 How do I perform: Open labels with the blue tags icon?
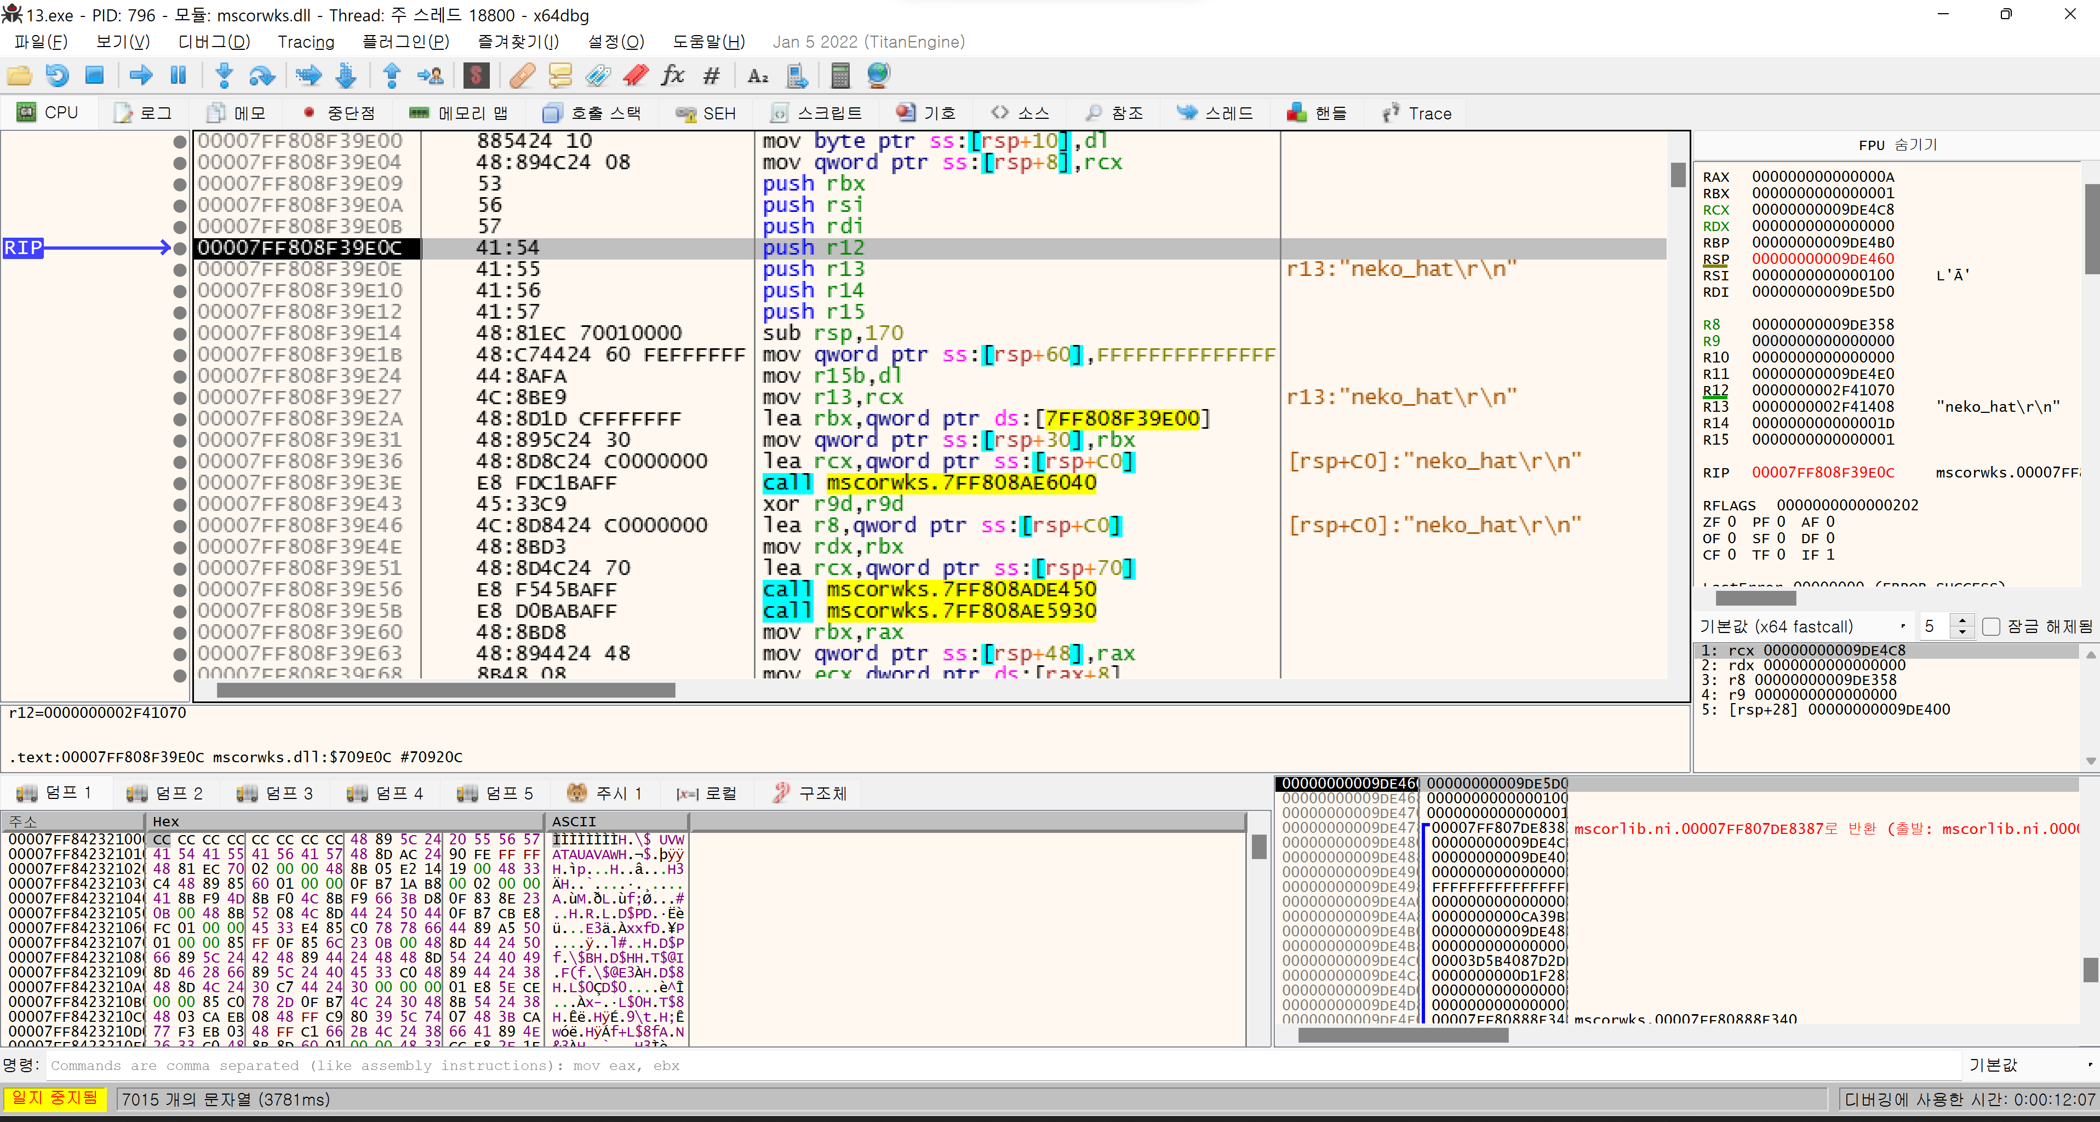[x=598, y=76]
